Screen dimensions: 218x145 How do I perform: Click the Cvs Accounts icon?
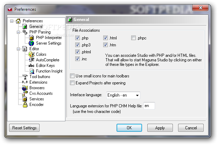coord(25,93)
